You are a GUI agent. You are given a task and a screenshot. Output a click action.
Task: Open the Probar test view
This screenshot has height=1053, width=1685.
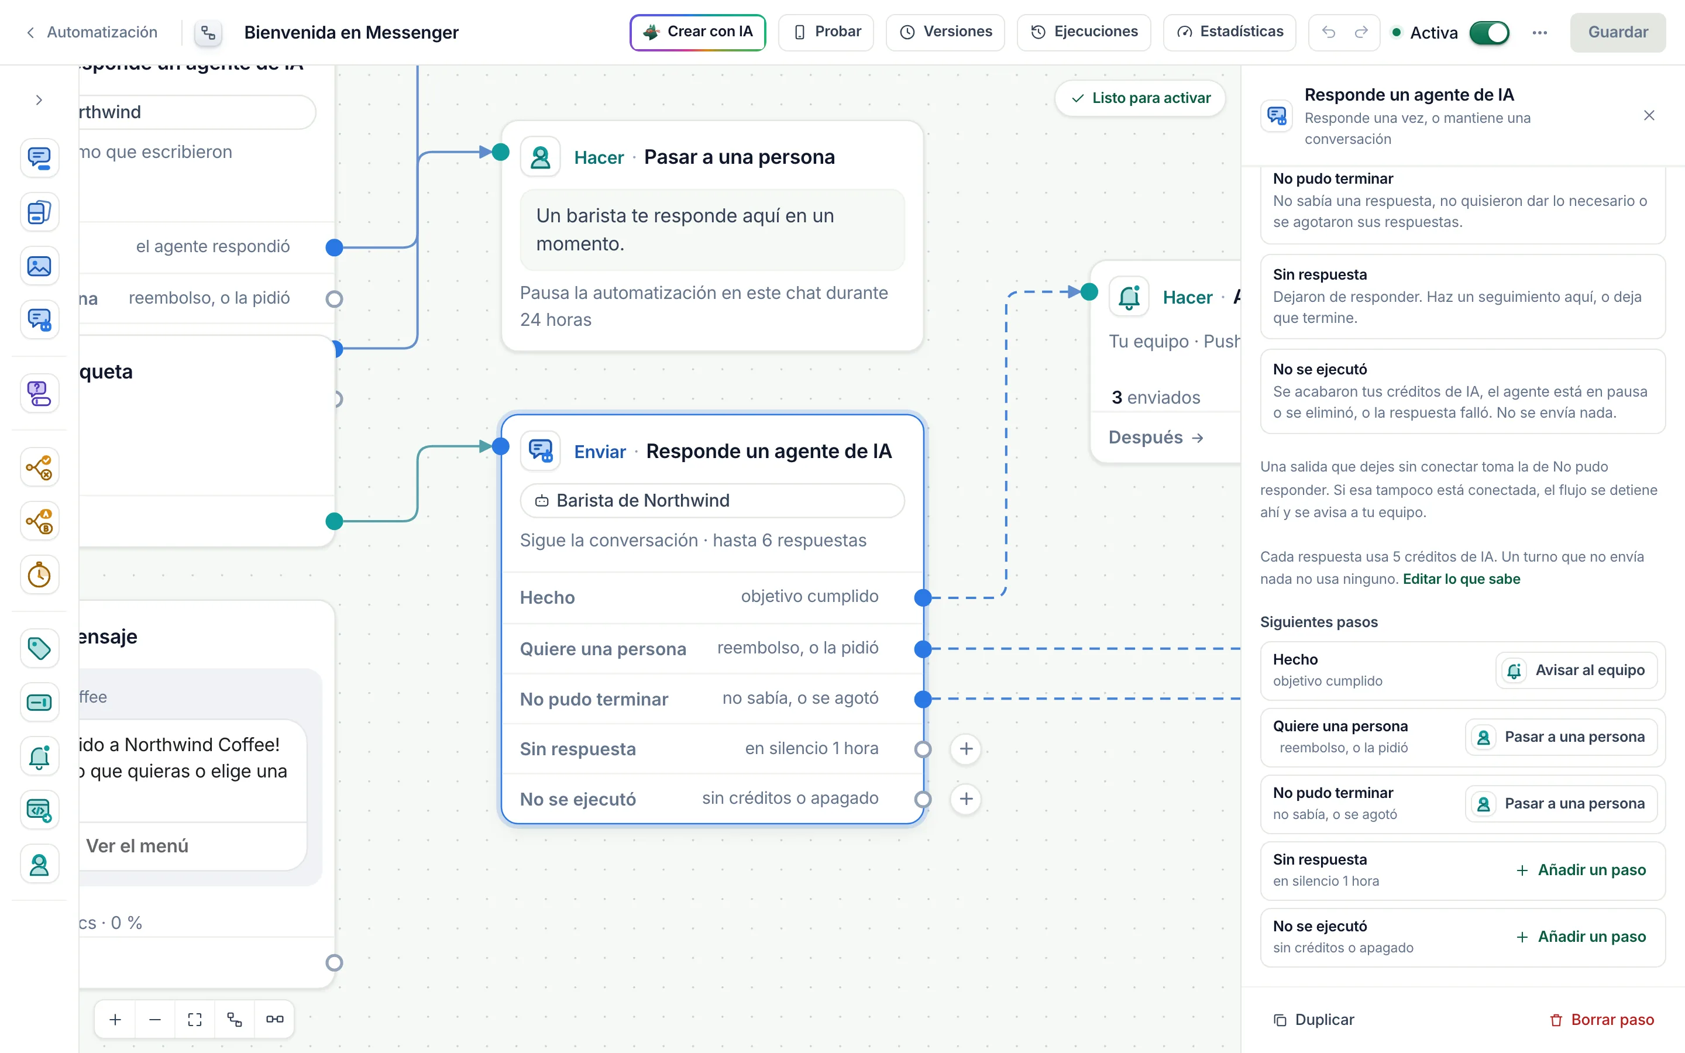coord(827,32)
